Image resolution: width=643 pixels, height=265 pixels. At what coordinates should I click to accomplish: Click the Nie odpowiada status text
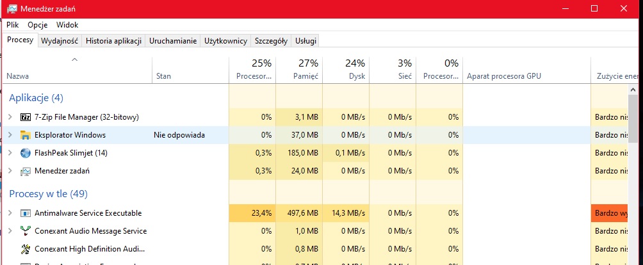[179, 135]
